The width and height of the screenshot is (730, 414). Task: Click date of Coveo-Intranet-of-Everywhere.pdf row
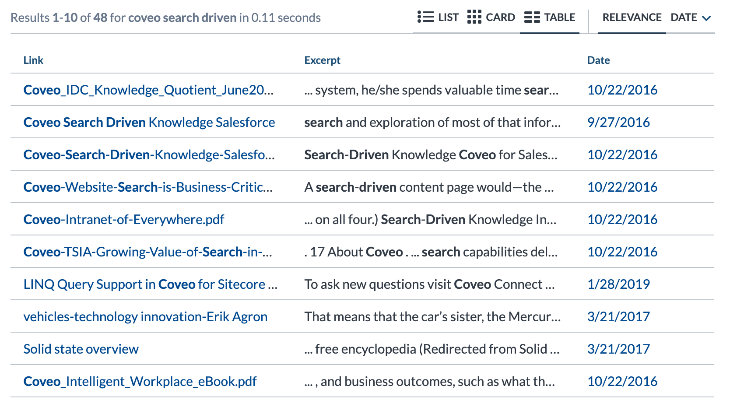point(622,219)
